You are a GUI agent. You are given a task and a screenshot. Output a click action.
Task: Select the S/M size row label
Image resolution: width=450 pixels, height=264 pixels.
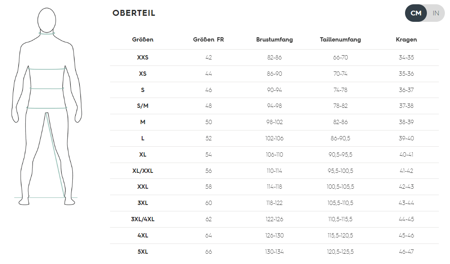[x=143, y=106]
